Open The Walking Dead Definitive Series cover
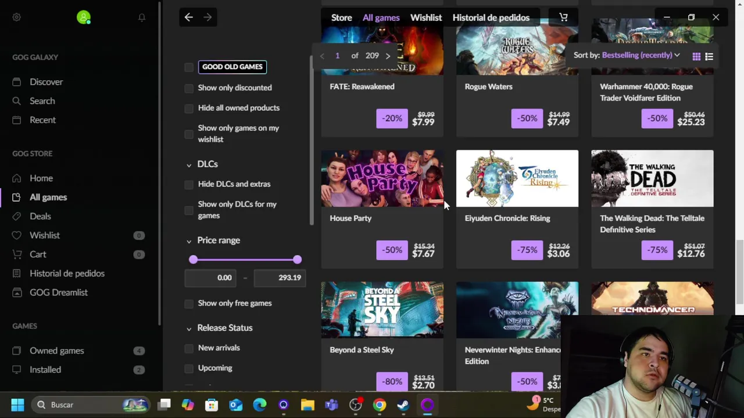 652,179
